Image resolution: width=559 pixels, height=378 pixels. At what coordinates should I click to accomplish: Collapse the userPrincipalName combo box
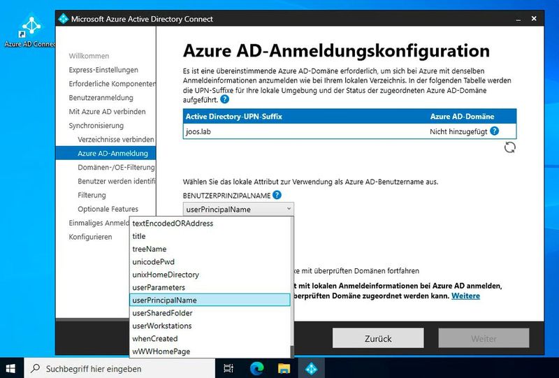238,210
